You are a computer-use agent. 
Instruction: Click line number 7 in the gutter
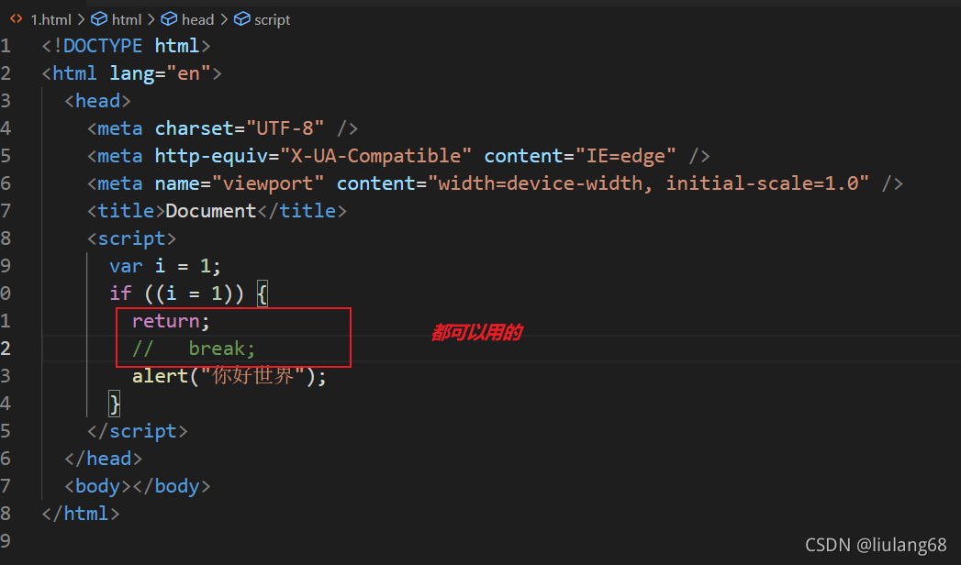(x=6, y=211)
